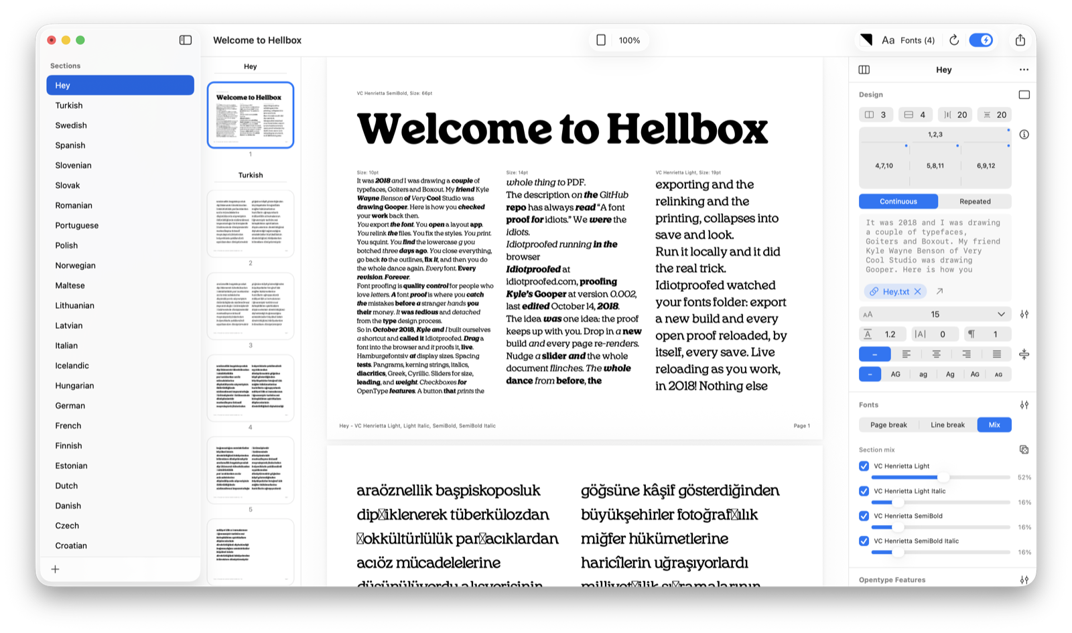Open the page 2 Turkish thumbnail

pyautogui.click(x=251, y=224)
